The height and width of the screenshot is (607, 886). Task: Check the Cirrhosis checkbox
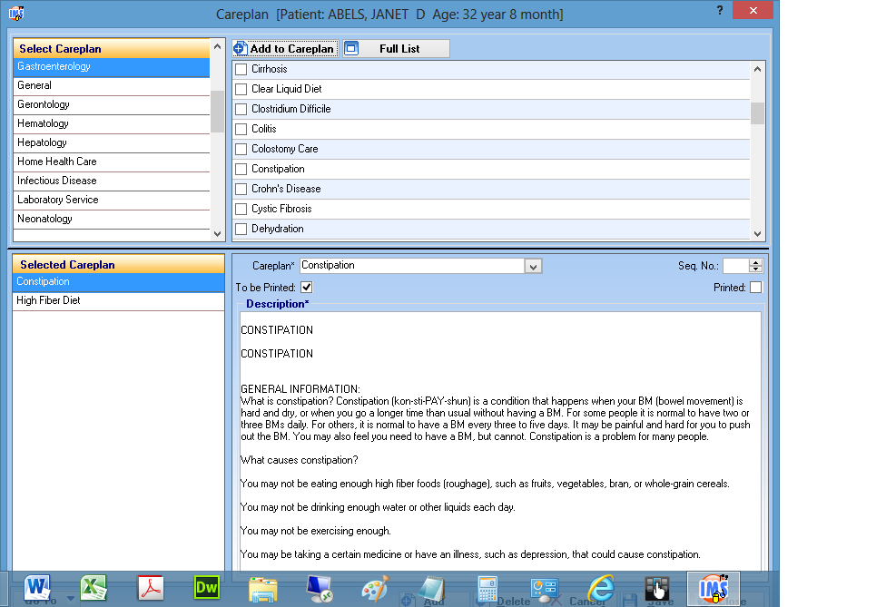click(x=241, y=69)
